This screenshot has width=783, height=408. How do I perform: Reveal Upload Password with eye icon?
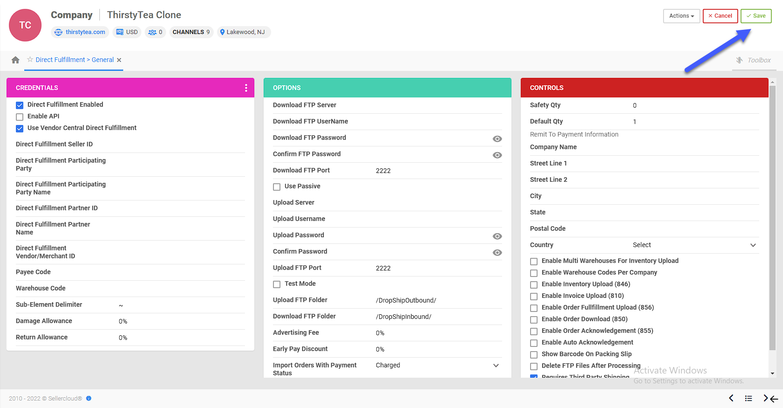(x=497, y=236)
